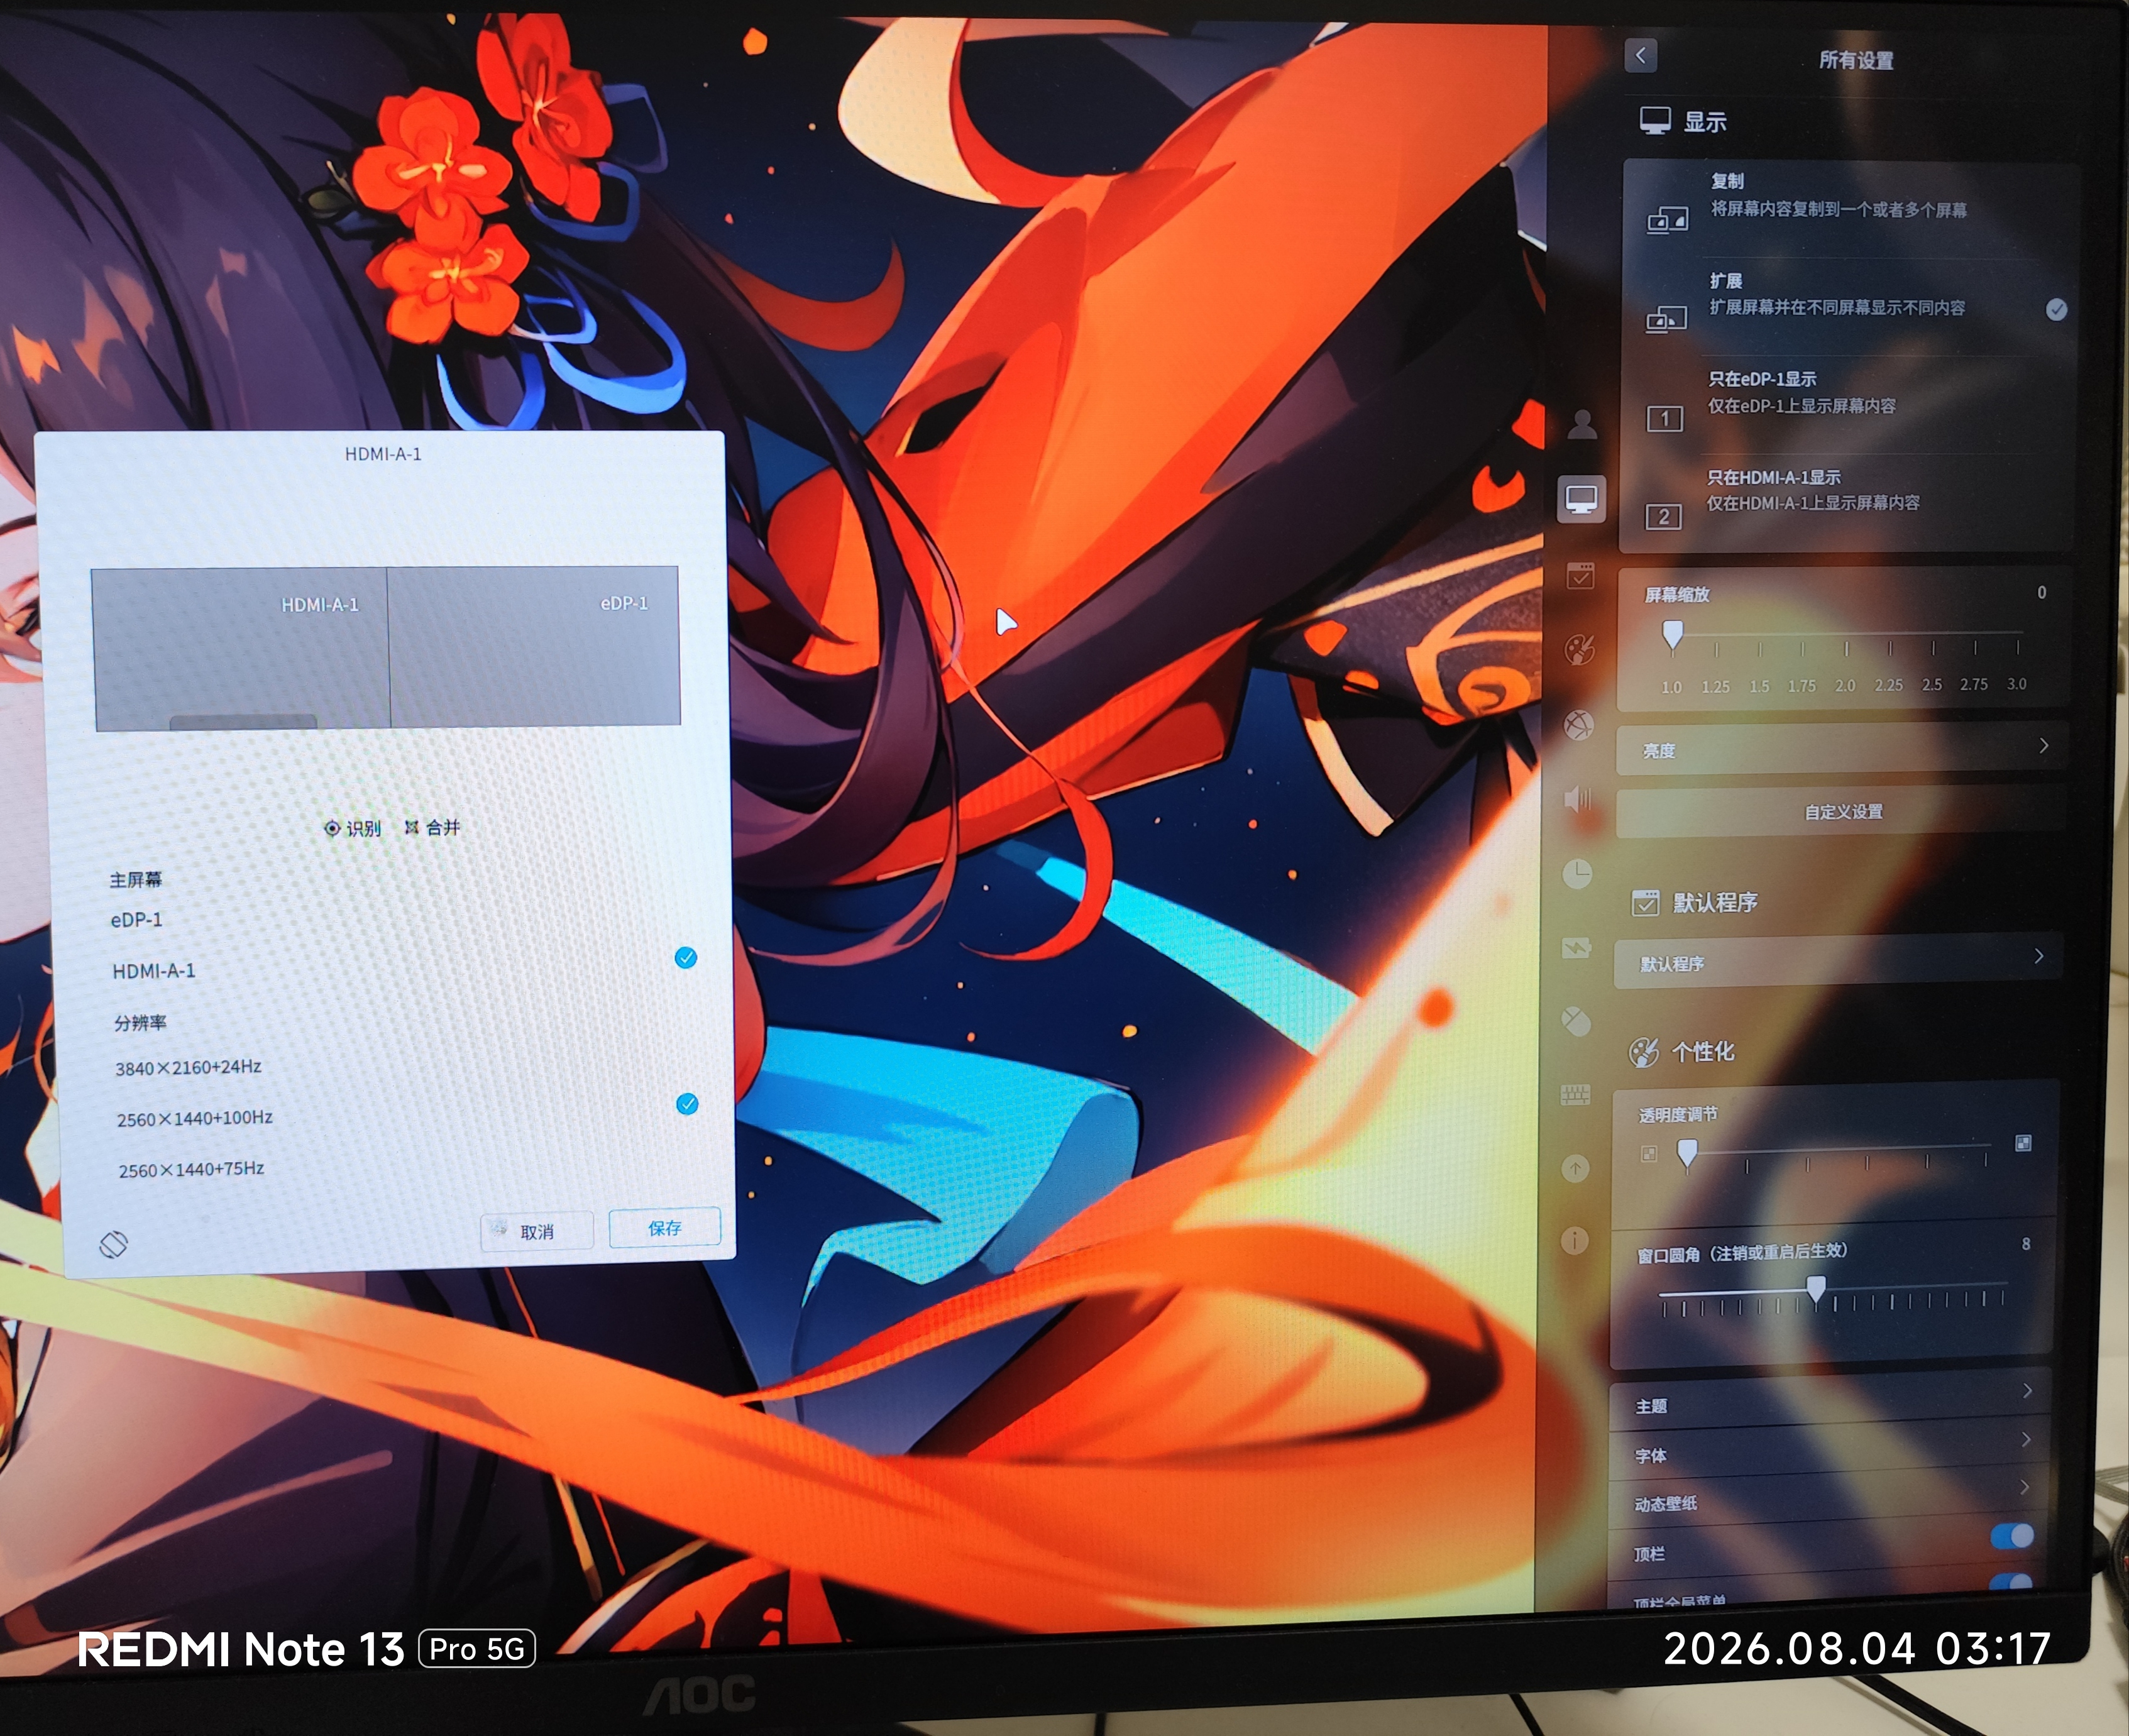The height and width of the screenshot is (1736, 2129).
Task: Select the HDMI-A-1 screen rectangle in layout
Action: (x=241, y=649)
